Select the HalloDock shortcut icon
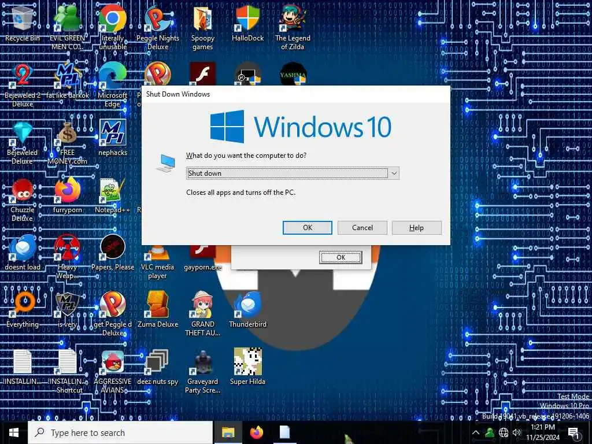 (247, 23)
